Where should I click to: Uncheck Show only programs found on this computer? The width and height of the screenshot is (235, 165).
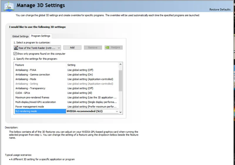(15, 54)
